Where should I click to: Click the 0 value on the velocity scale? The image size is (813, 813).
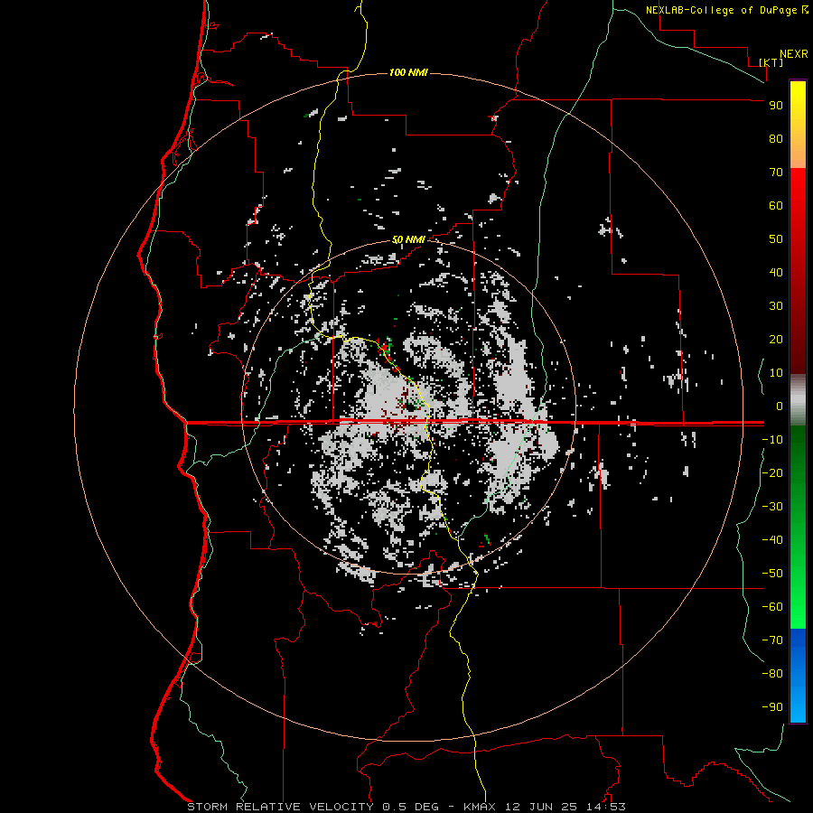[780, 406]
